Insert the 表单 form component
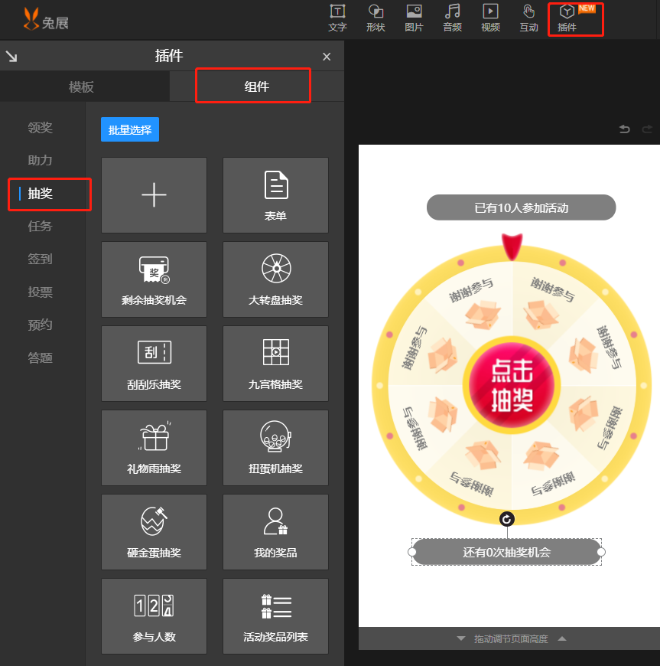 (275, 195)
